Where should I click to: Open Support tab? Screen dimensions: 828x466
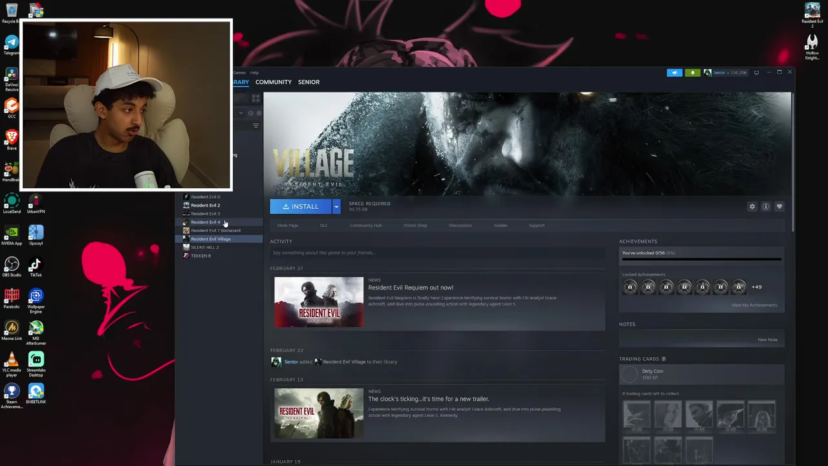click(x=537, y=225)
